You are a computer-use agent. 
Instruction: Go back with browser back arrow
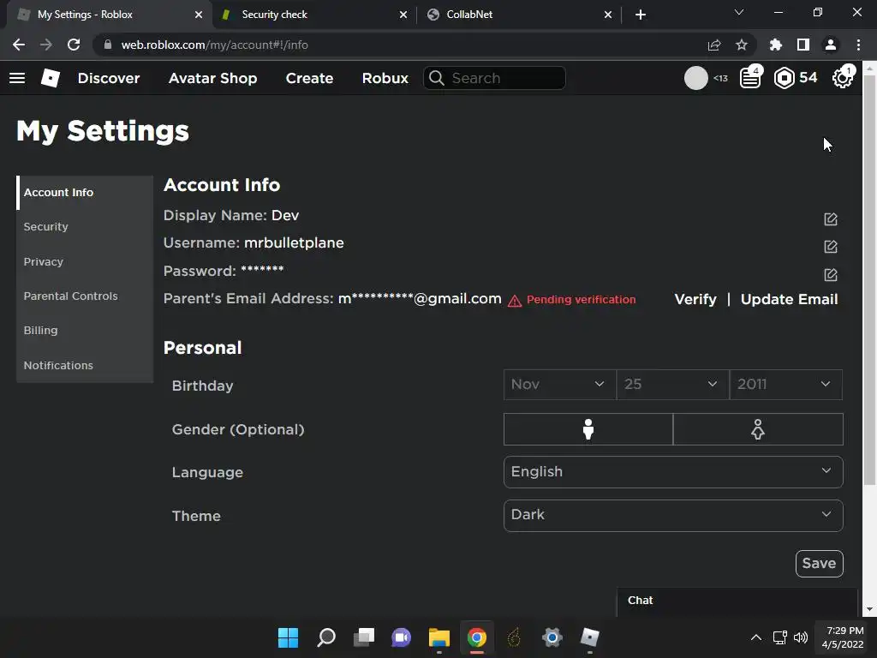click(x=19, y=45)
